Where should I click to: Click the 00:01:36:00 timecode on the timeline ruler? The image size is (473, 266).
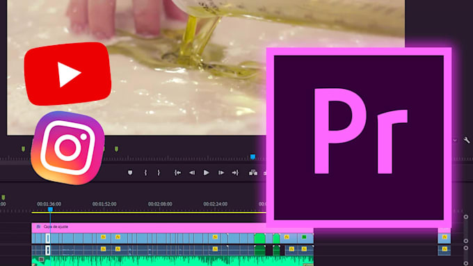click(x=49, y=204)
